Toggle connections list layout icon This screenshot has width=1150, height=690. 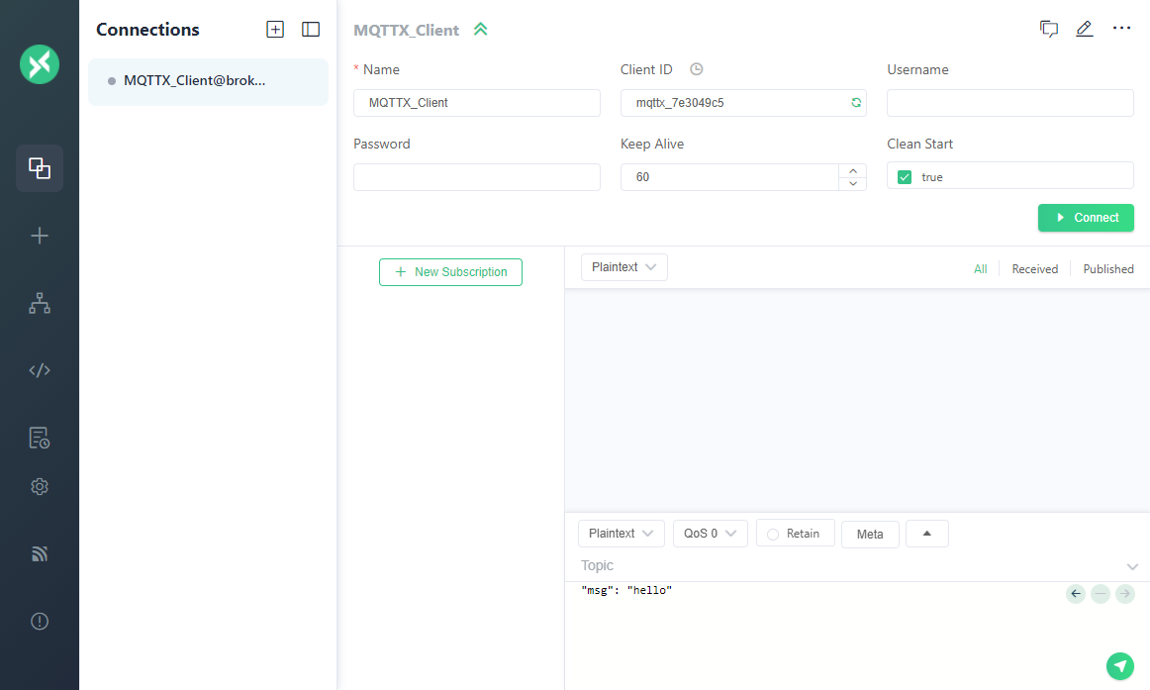tap(311, 30)
